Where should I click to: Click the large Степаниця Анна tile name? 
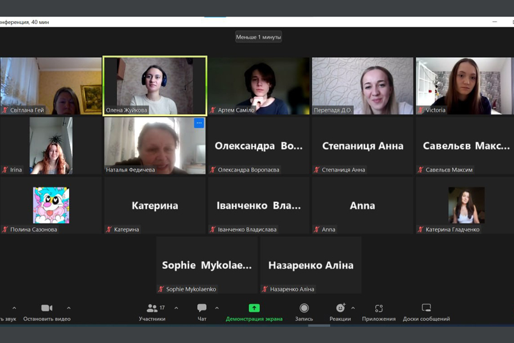pyautogui.click(x=363, y=146)
